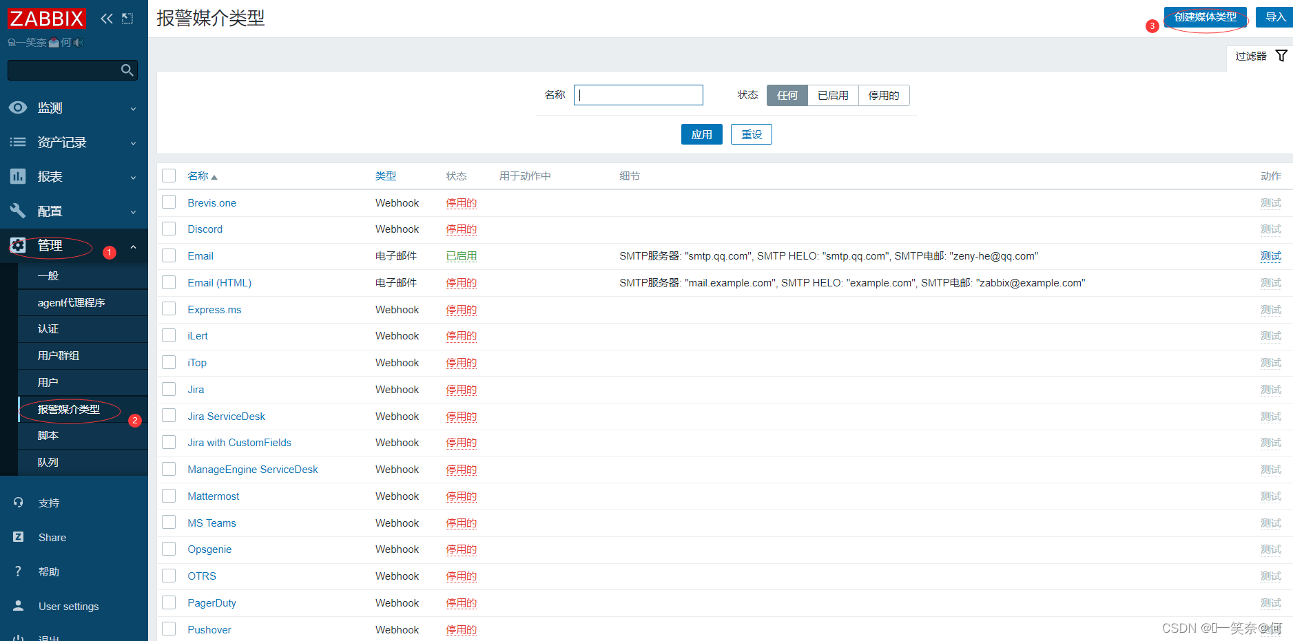Click the Monitoring eye icon
Viewport: 1293px width, 641px height.
click(x=18, y=107)
